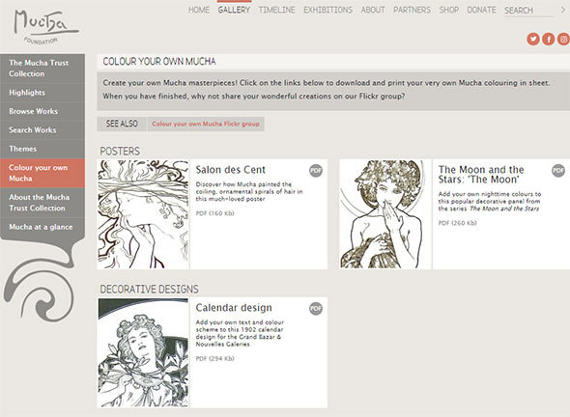The image size is (570, 417).
Task: Open the Facebook social icon
Action: click(549, 39)
